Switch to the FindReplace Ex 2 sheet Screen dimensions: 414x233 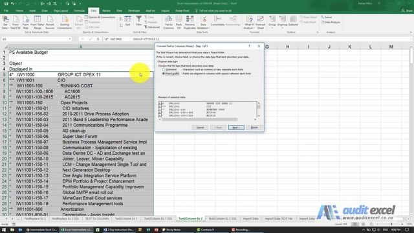click(35, 219)
